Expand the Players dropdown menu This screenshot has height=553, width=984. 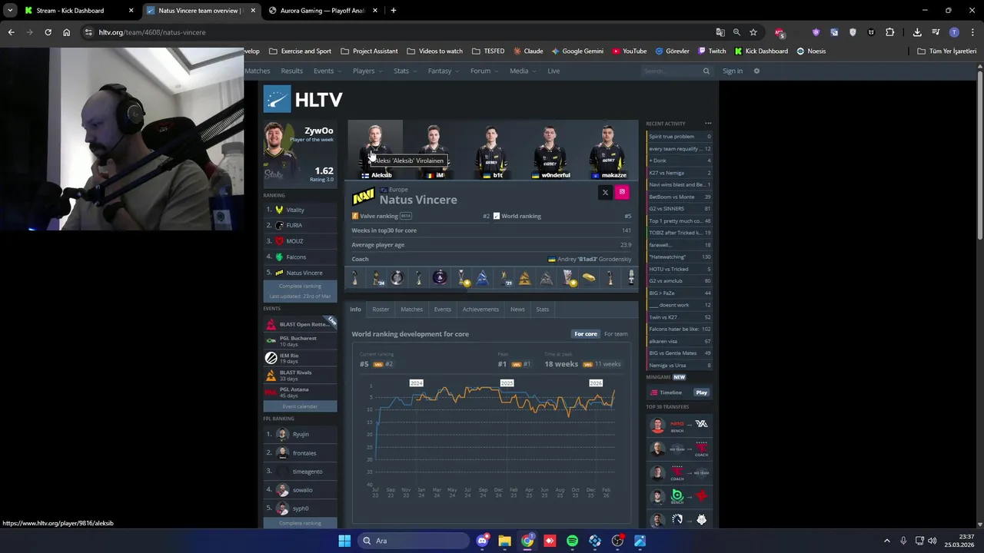(367, 71)
